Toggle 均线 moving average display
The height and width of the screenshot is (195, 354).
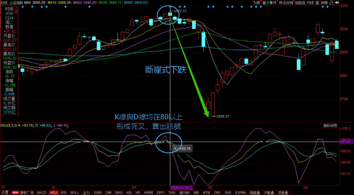tap(310, 3)
